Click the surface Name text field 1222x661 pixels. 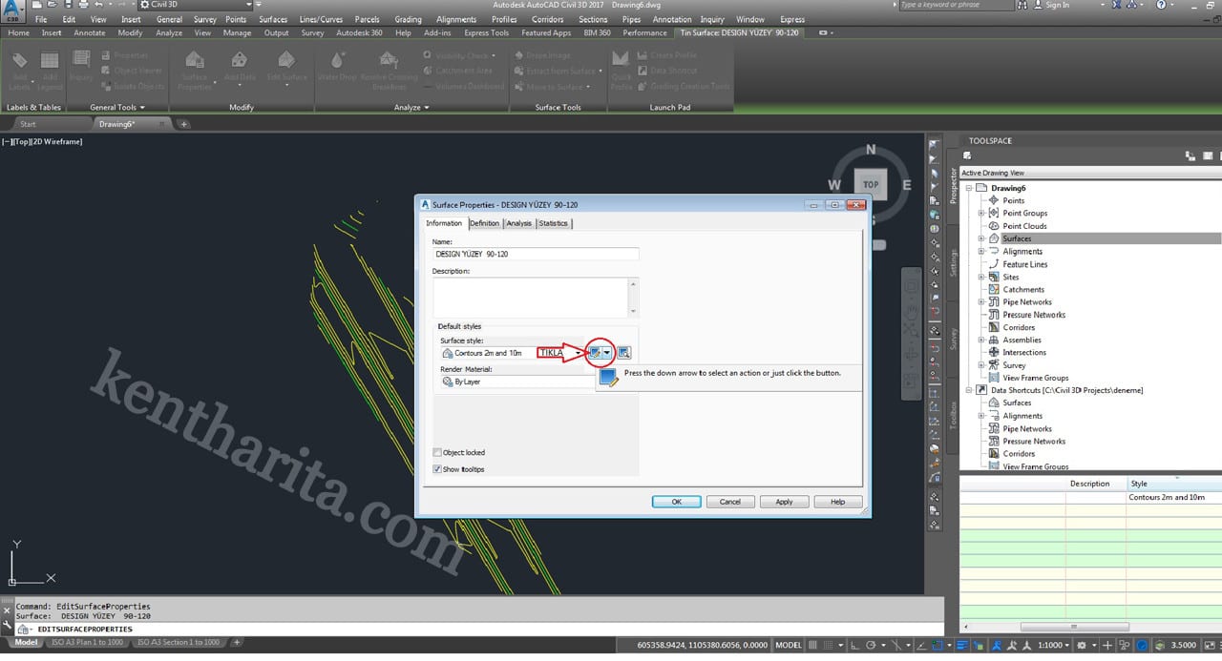535,255
